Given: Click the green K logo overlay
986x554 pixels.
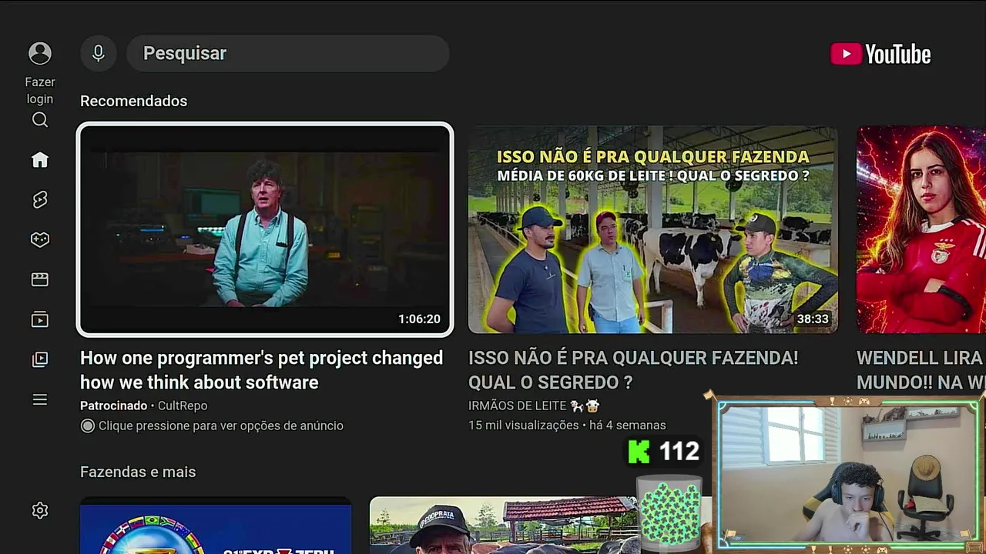Looking at the screenshot, I should (x=639, y=451).
